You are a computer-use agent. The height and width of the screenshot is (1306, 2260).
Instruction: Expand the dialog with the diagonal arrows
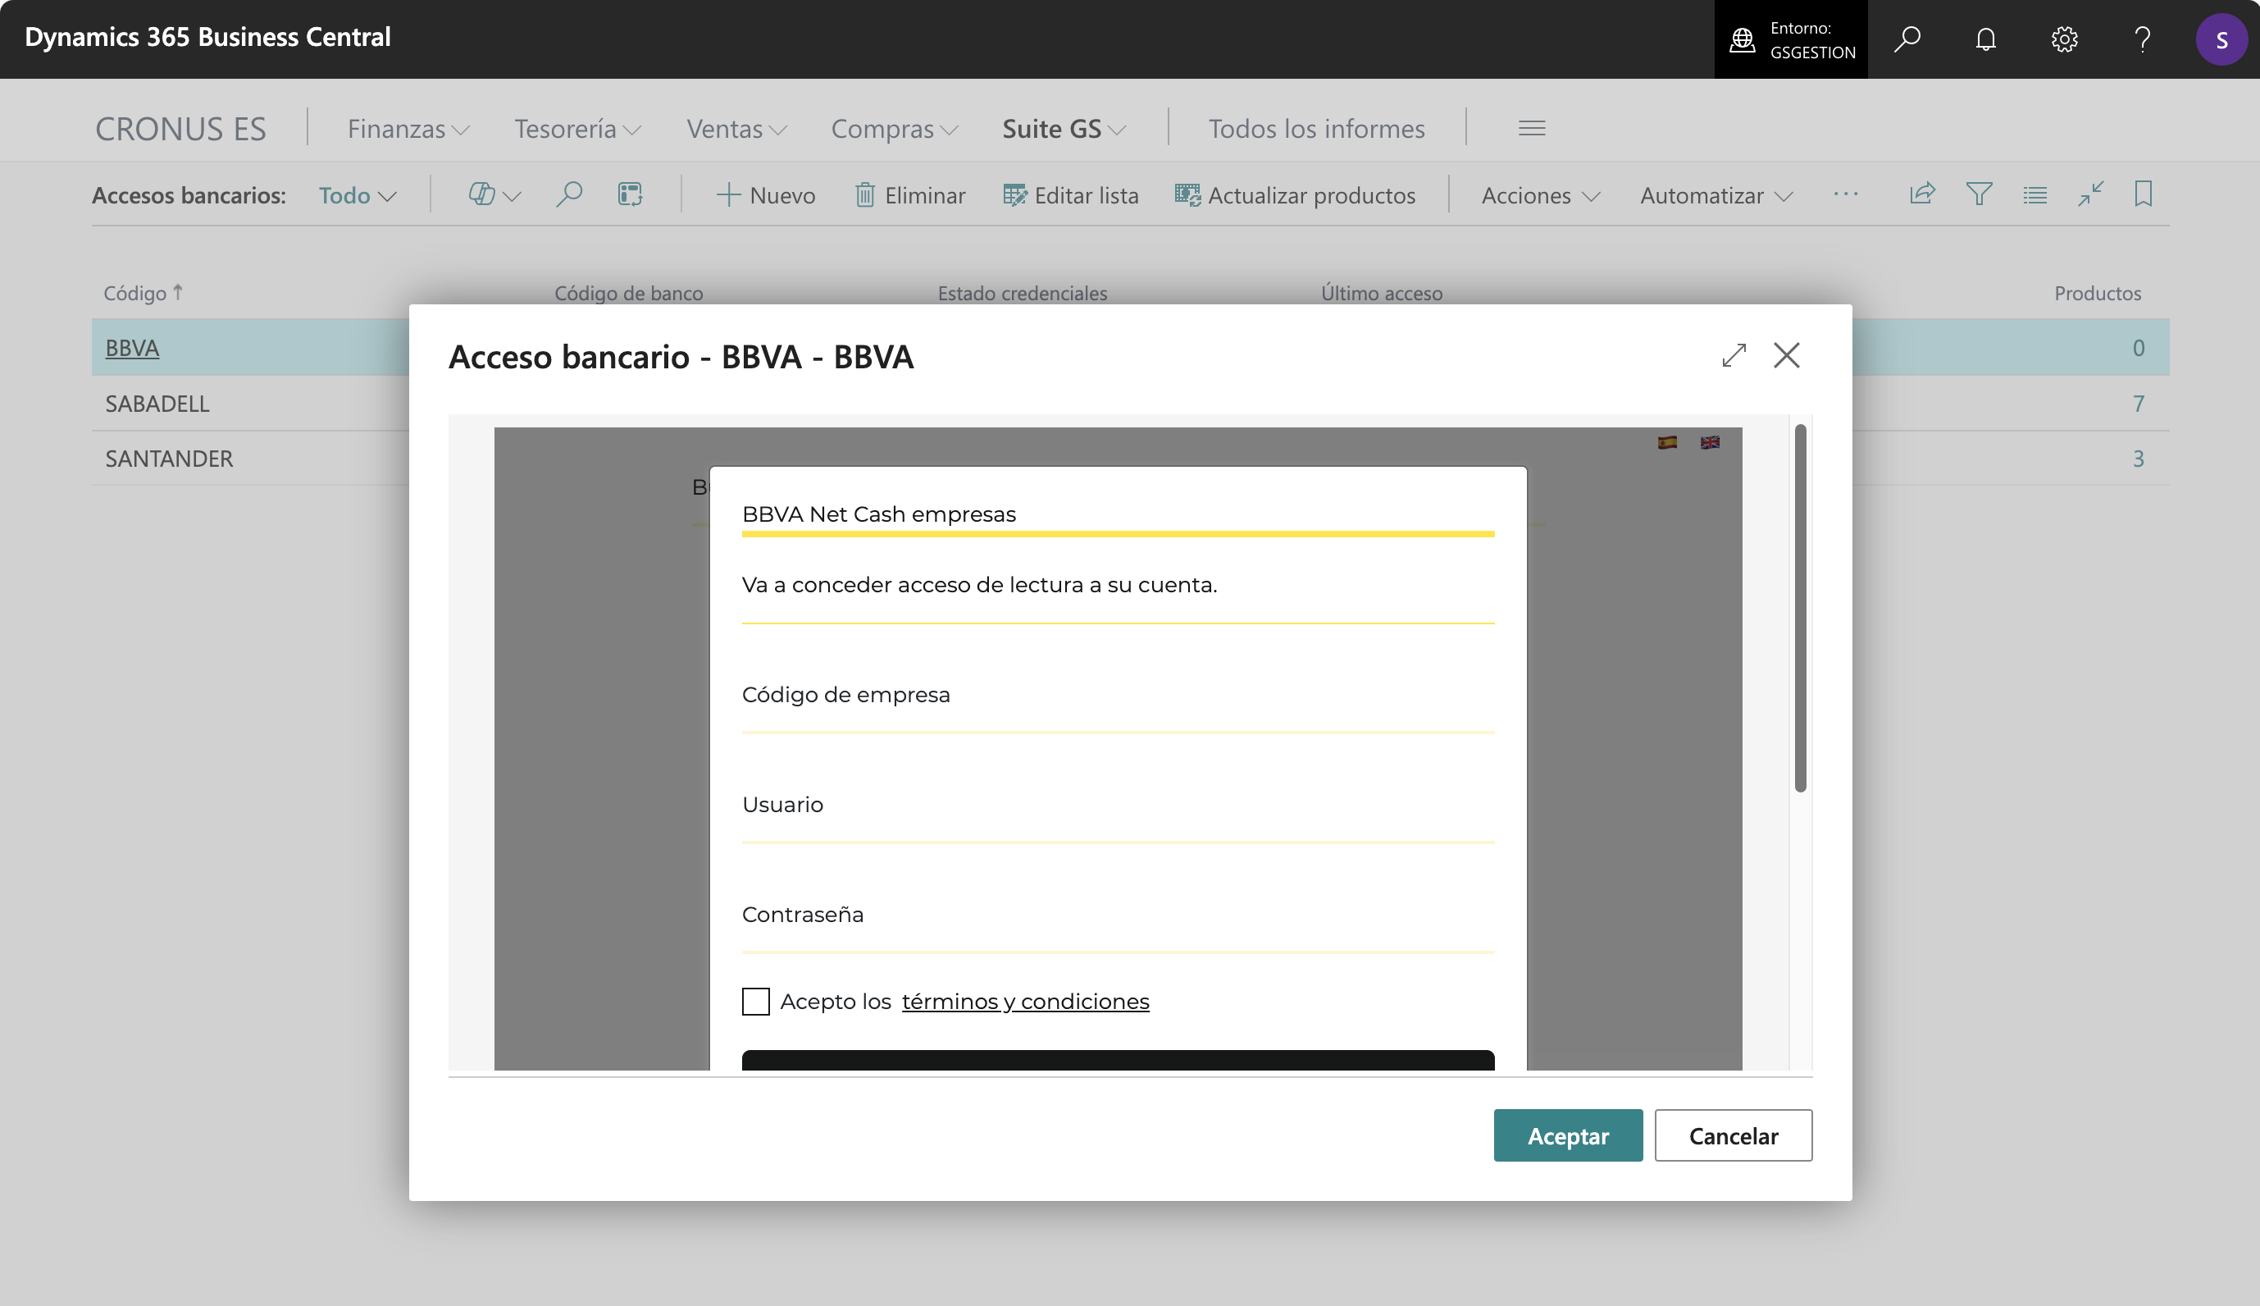tap(1734, 355)
